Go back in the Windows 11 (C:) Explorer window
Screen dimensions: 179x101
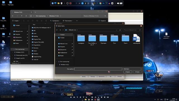click(x=13, y=16)
